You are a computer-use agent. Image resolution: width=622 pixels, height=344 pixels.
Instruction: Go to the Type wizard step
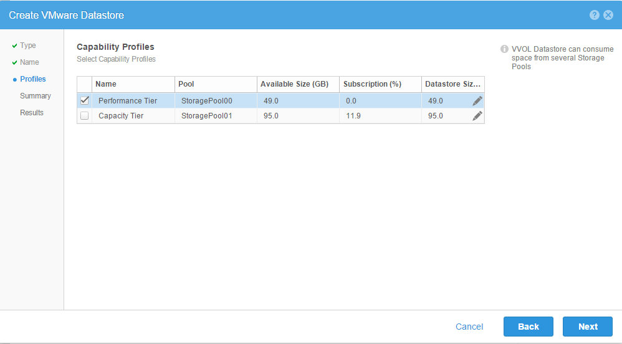[28, 45]
